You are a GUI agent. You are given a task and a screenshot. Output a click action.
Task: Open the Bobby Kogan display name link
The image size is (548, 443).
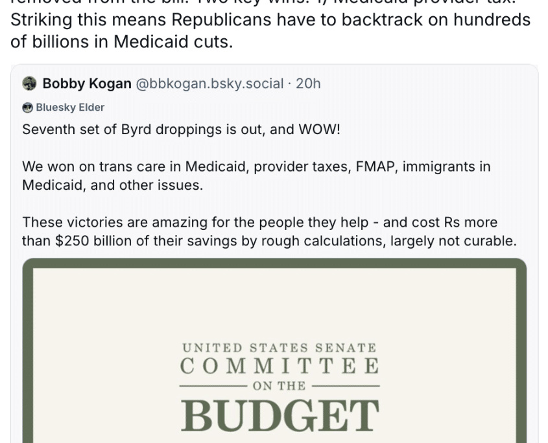[87, 84]
